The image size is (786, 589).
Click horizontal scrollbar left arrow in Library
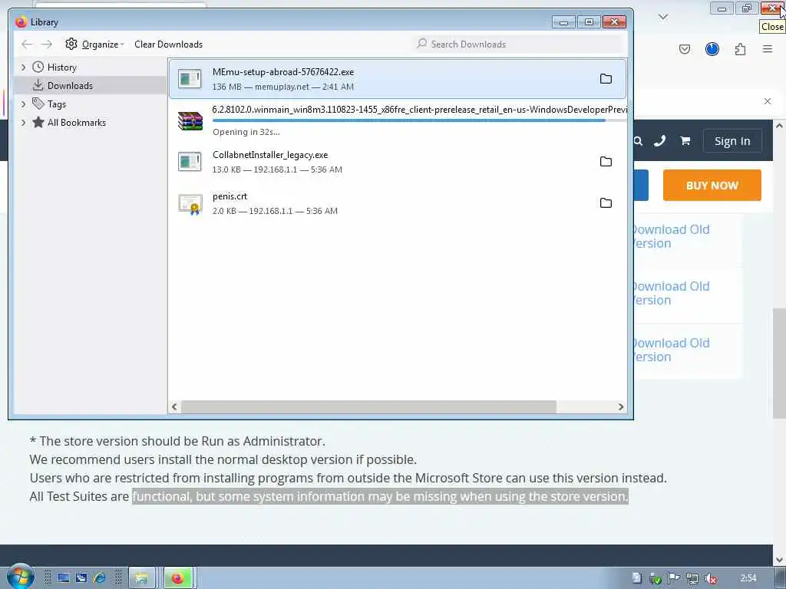(x=174, y=406)
